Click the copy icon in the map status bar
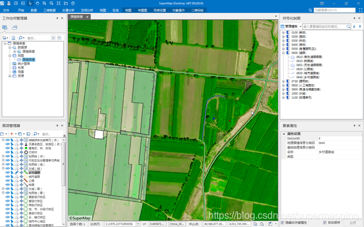The height and width of the screenshot is (227, 364). (255, 224)
